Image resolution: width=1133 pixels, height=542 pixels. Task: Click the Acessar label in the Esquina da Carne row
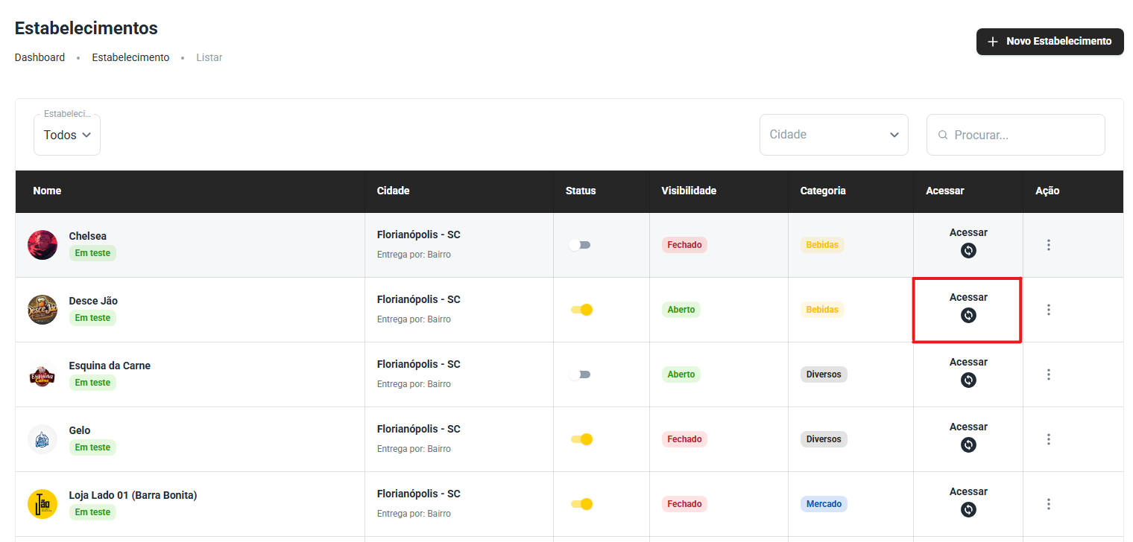968,362
